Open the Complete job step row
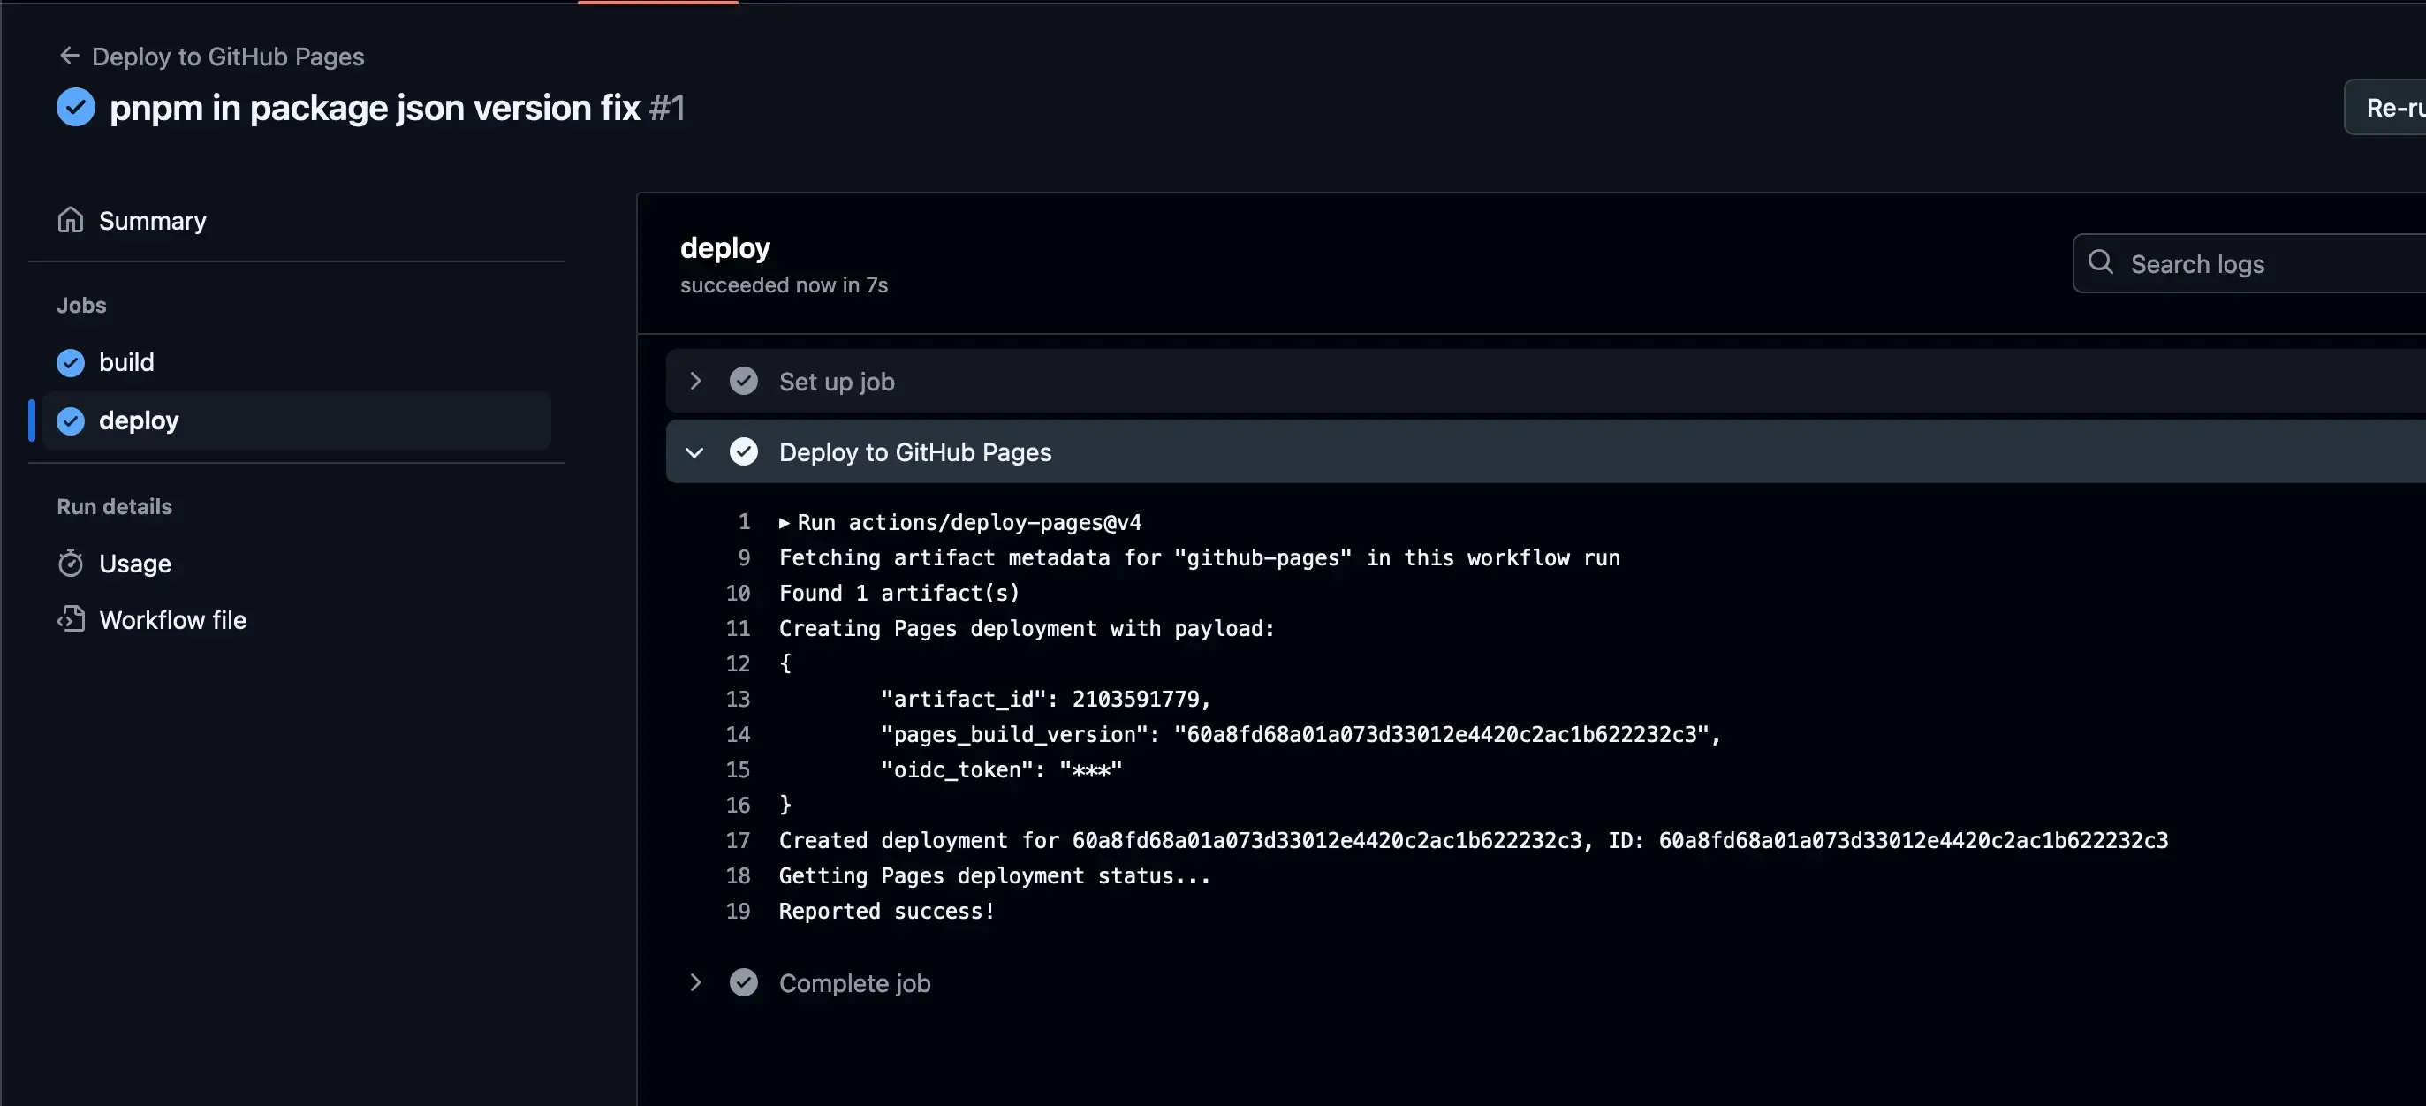The image size is (2426, 1106). coord(1545,982)
